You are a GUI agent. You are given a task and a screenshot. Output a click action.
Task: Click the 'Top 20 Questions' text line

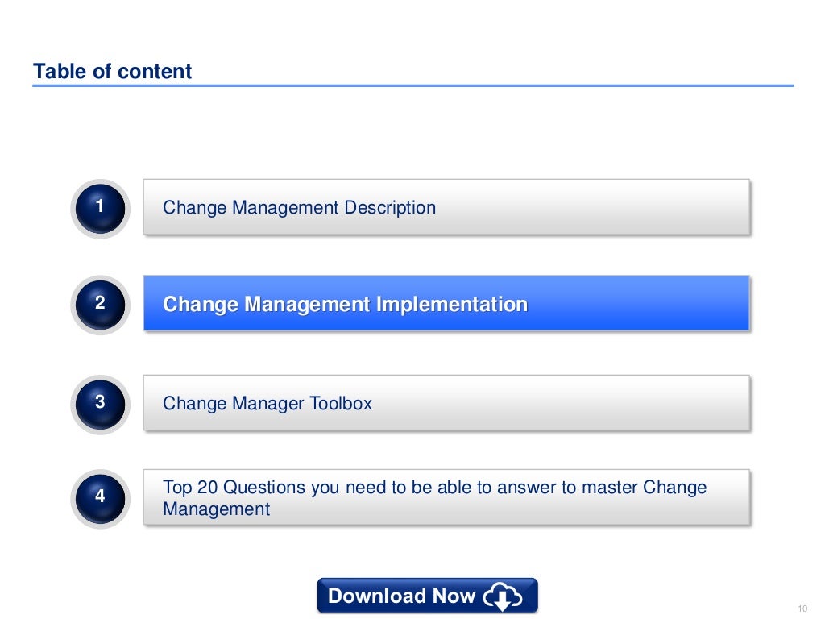pyautogui.click(x=434, y=488)
